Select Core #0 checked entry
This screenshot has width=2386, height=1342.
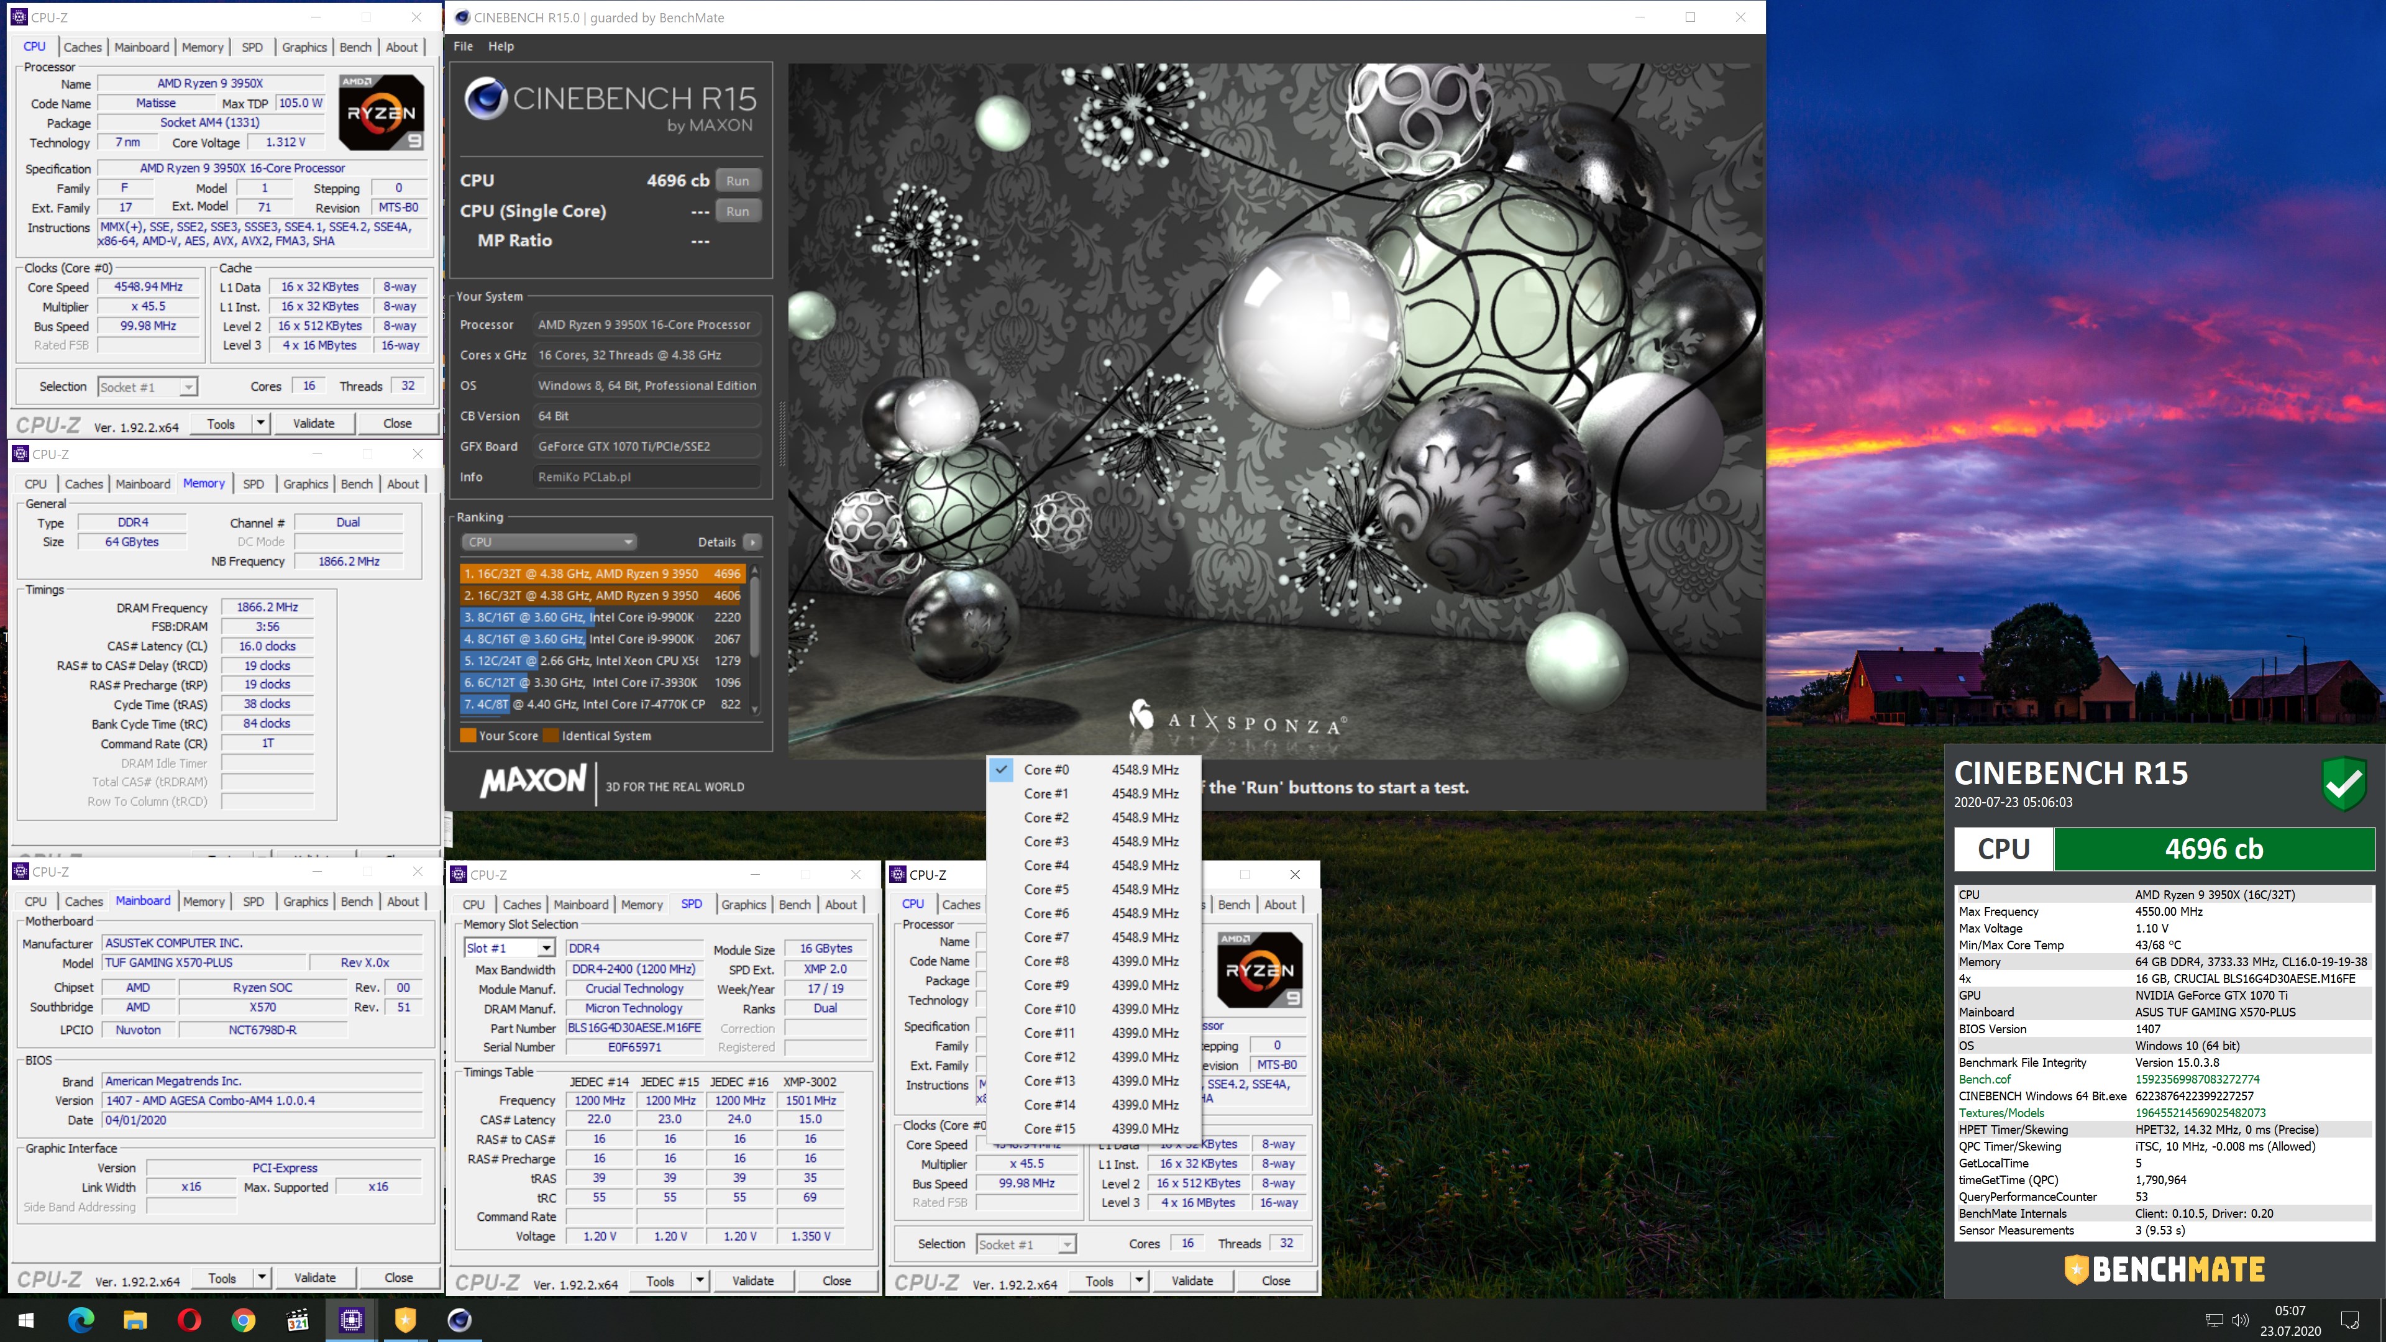[x=1095, y=770]
